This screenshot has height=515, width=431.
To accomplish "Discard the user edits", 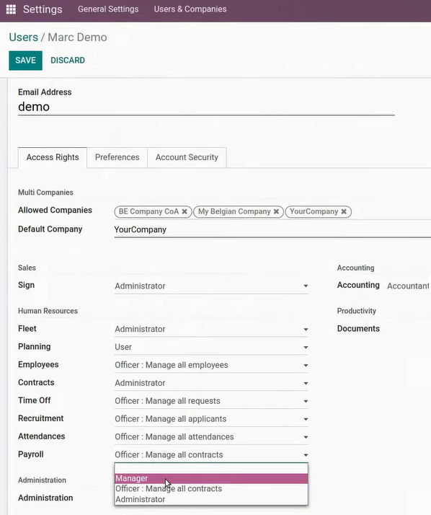I will pos(68,61).
